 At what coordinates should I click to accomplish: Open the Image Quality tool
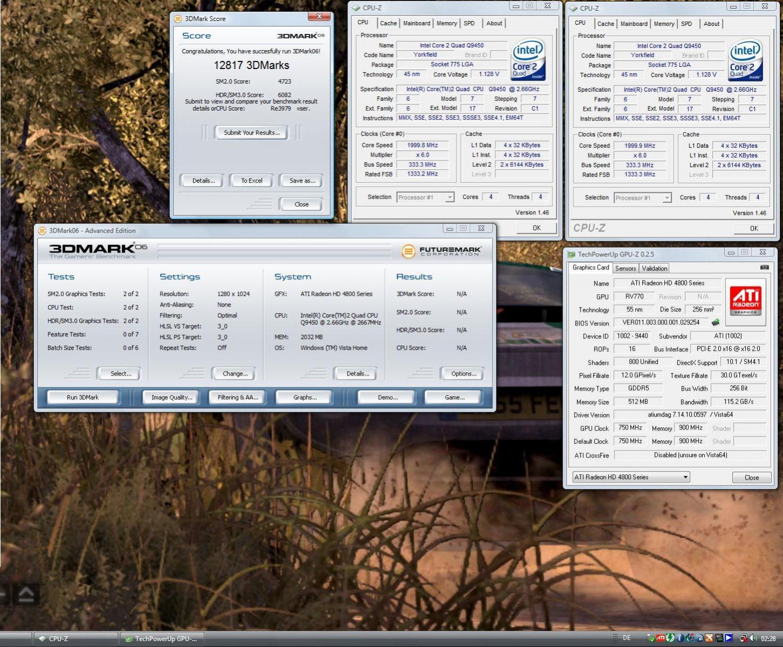pyautogui.click(x=172, y=397)
